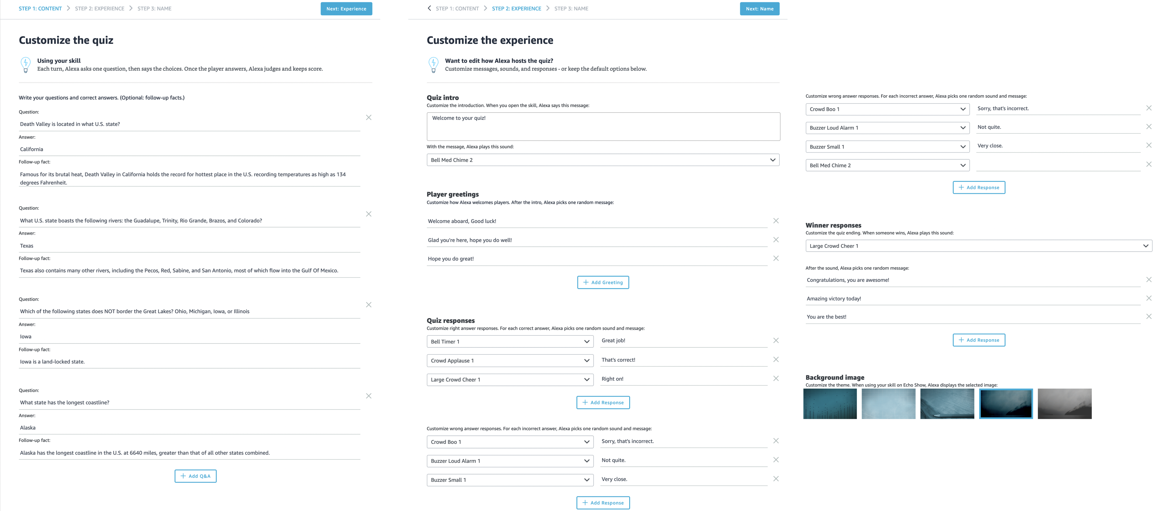This screenshot has width=1158, height=511.
Task: Open the Crowd Applause 1 dropdown
Action: (x=510, y=360)
